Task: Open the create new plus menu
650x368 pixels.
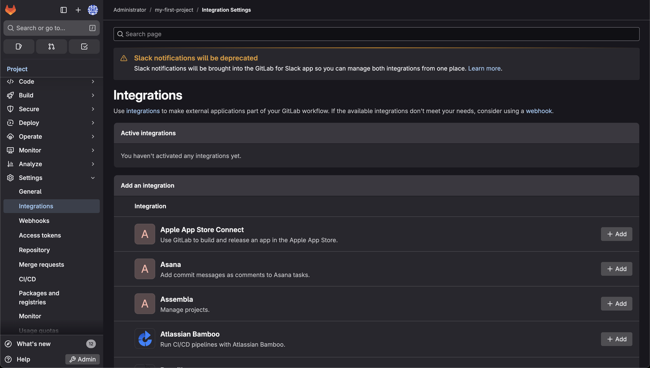Action: click(78, 10)
